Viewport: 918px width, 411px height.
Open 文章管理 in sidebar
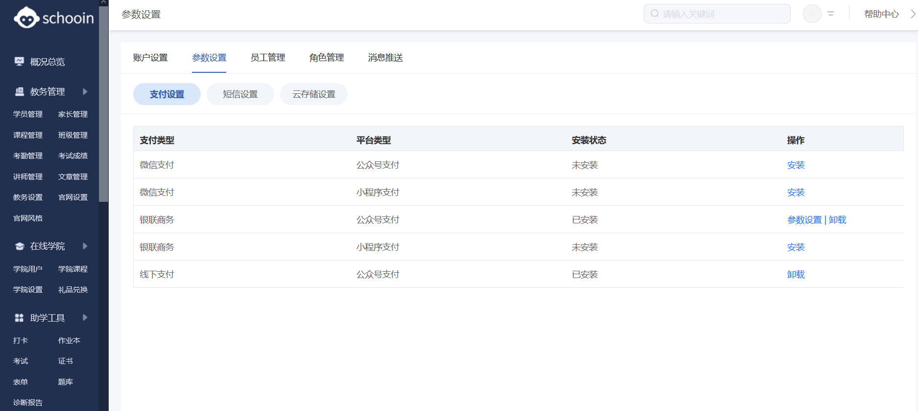[73, 177]
